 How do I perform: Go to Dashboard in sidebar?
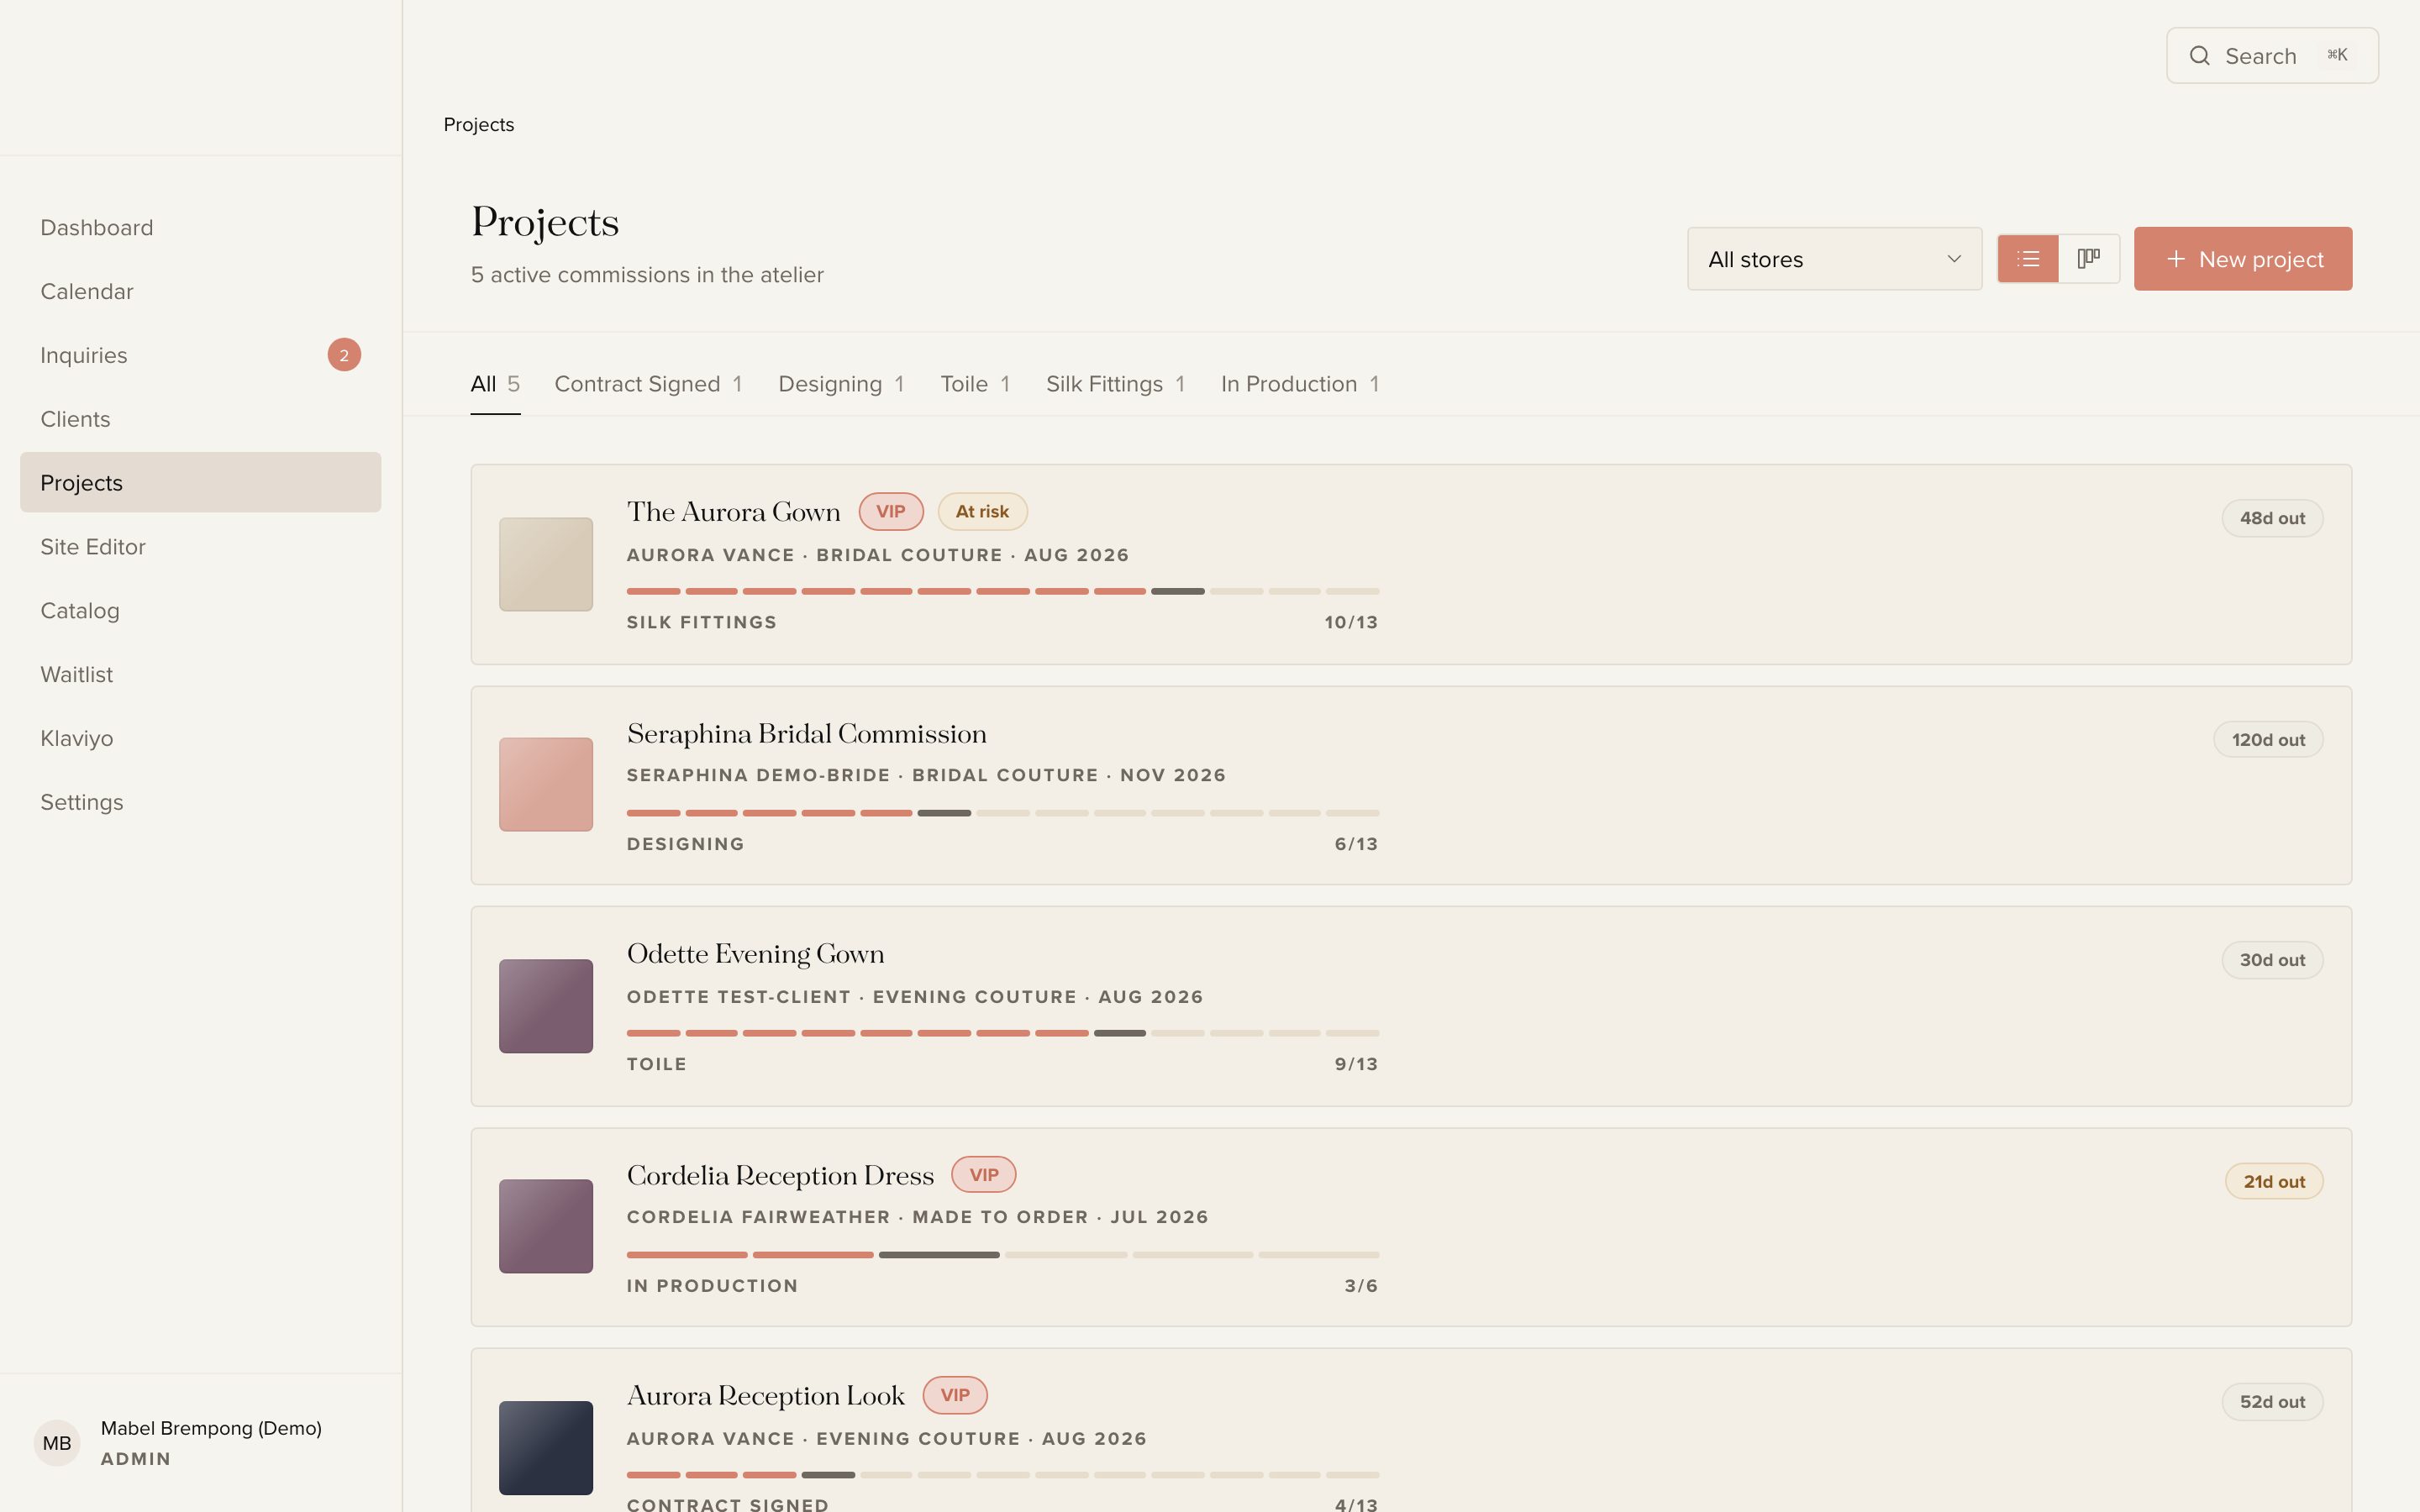[x=200, y=228]
